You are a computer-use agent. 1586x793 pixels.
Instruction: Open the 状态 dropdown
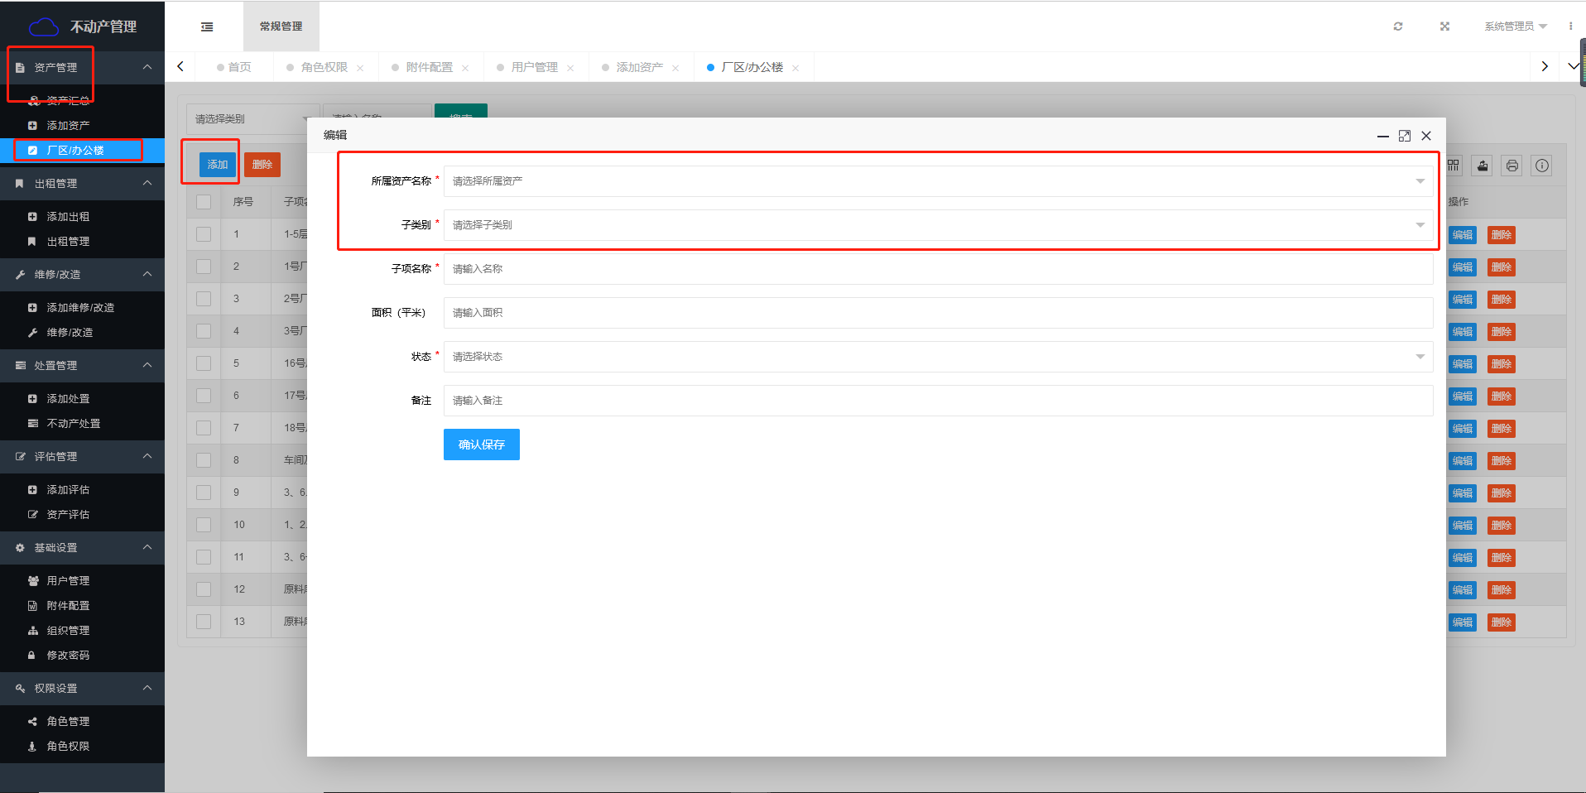click(938, 357)
